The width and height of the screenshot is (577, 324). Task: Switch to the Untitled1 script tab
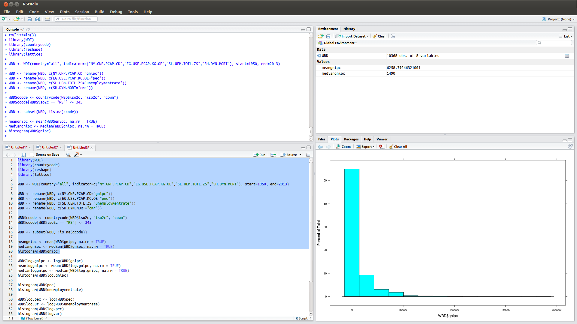(19, 148)
